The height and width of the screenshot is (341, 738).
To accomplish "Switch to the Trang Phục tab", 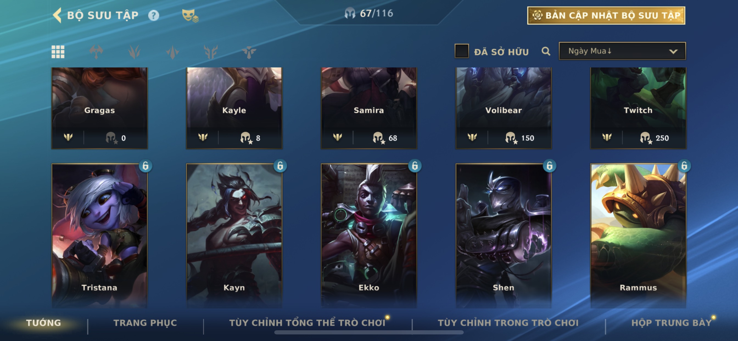I will [x=145, y=323].
